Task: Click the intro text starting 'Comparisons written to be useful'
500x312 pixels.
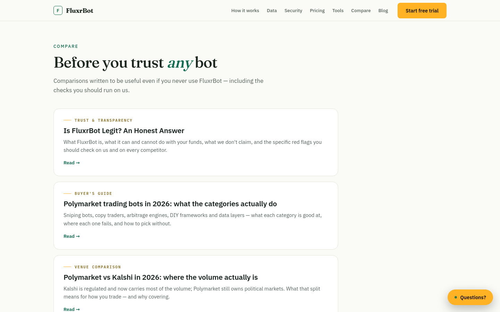Action: [158, 85]
